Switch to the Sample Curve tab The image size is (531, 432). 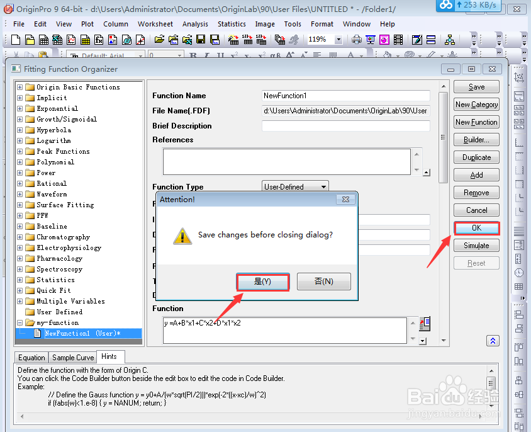coord(73,358)
